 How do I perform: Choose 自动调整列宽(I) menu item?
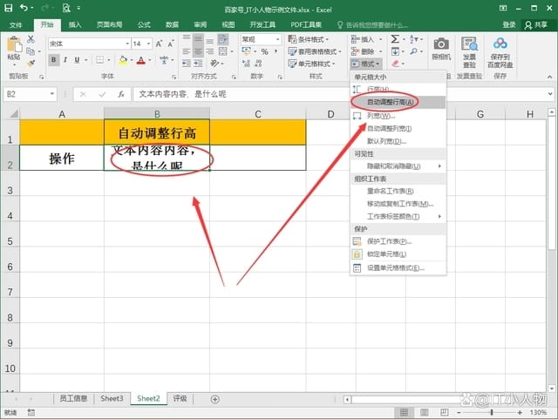[x=398, y=128]
